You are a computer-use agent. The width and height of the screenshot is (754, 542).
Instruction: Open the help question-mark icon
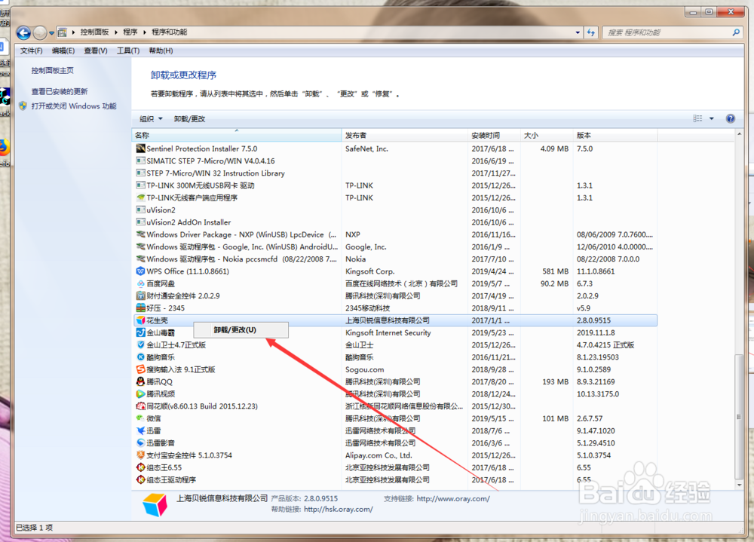[730, 119]
